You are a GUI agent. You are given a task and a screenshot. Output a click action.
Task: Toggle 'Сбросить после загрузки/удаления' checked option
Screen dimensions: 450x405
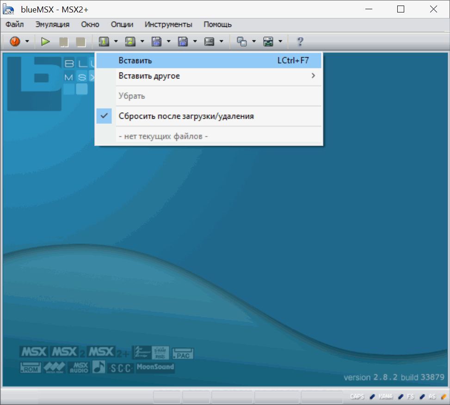(x=209, y=116)
